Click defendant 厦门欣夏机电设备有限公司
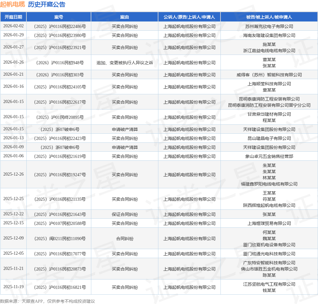This screenshot has width=318, height=304. pyautogui.click(x=269, y=245)
